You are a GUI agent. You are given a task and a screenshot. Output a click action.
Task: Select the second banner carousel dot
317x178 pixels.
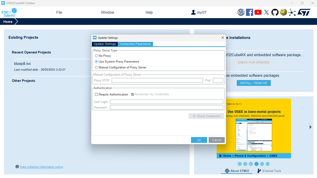click(x=245, y=164)
